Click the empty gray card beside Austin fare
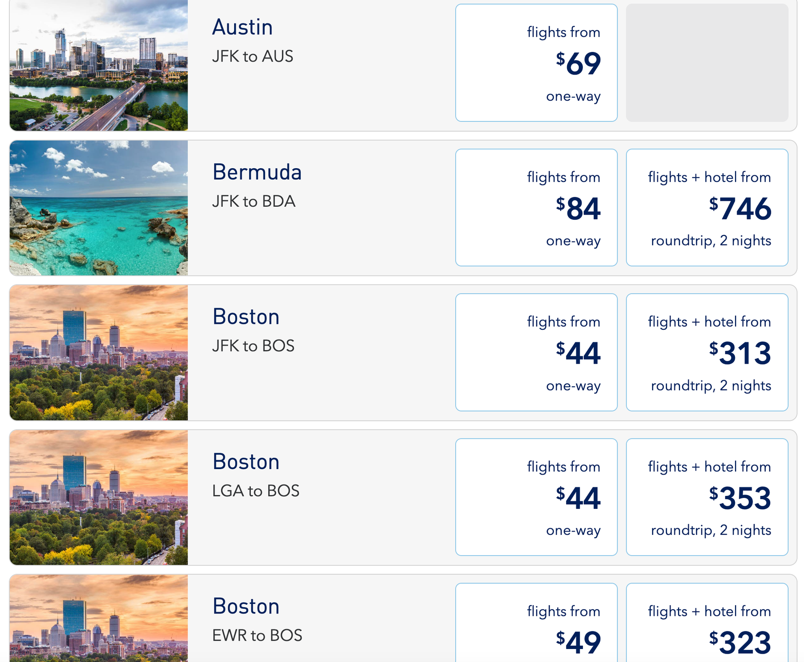 (707, 63)
